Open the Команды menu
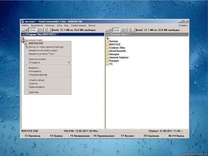208x156 pixels. 50,25
